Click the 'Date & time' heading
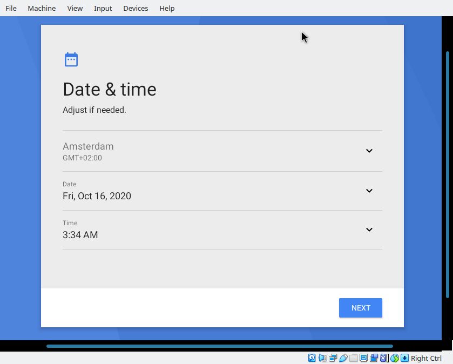This screenshot has width=453, height=364. [110, 89]
